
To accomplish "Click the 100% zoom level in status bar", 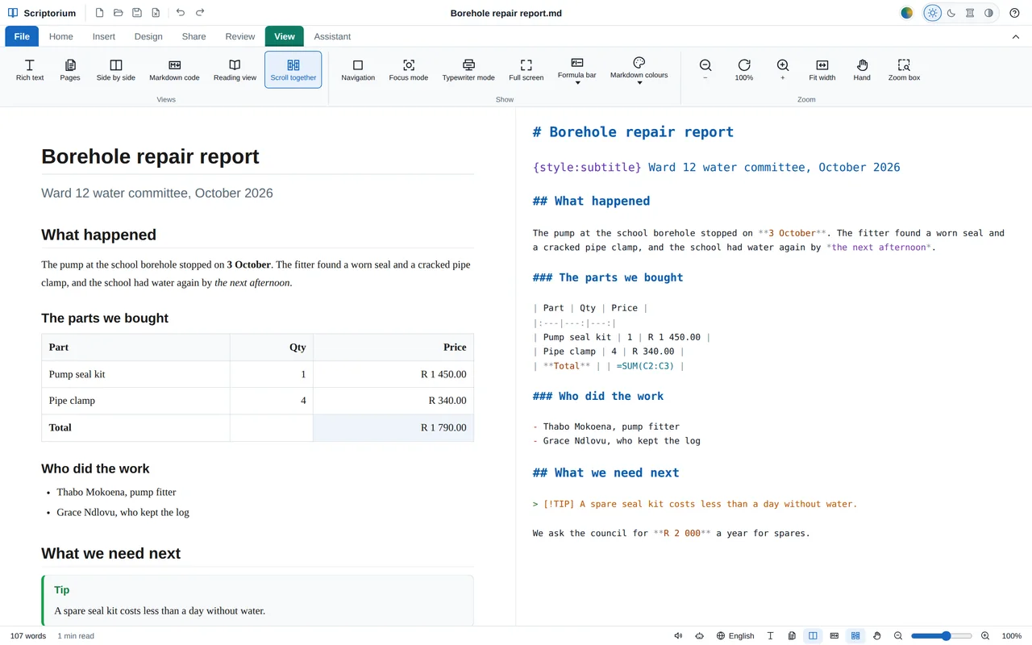I will (1012, 636).
